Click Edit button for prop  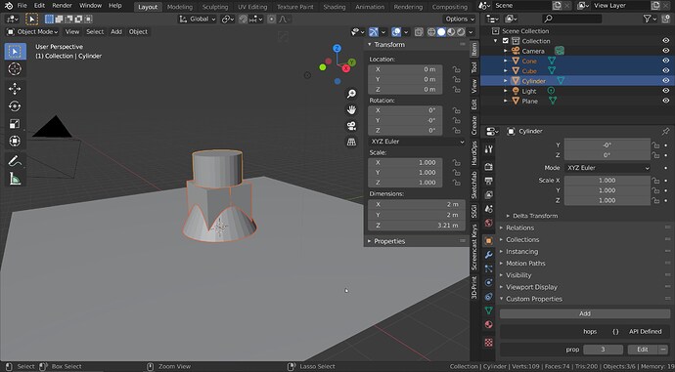(643, 350)
